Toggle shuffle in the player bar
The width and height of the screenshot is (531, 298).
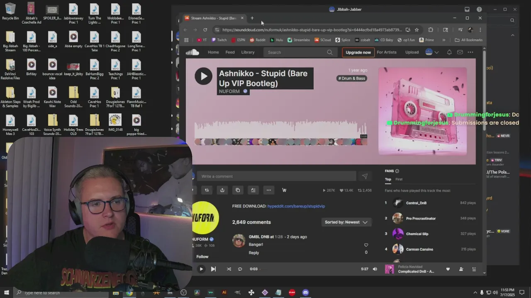(x=229, y=269)
